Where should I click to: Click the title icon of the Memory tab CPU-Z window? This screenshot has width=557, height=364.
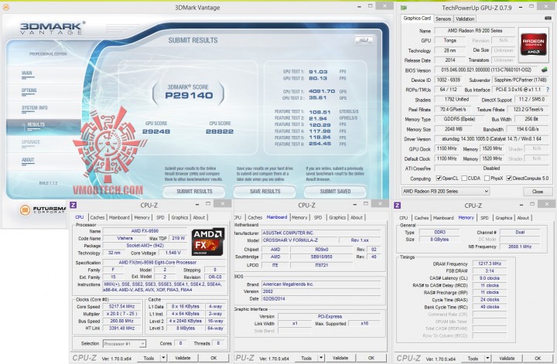click(398, 206)
